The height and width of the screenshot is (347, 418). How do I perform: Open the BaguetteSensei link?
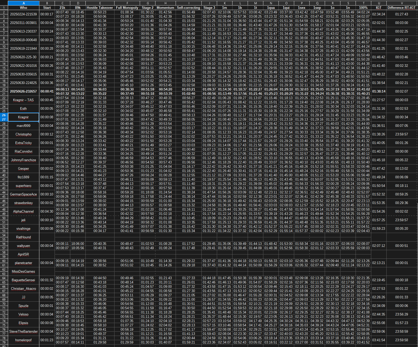(24, 280)
